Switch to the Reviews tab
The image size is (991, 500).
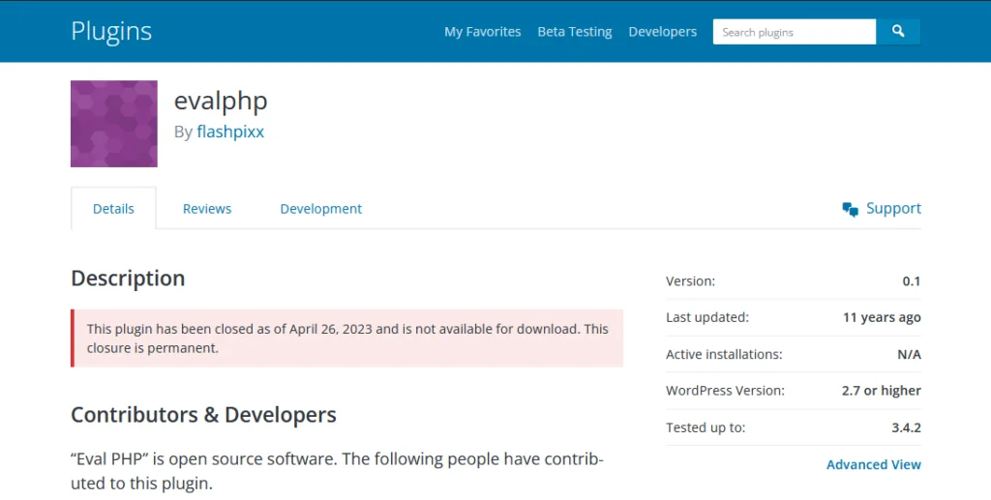(x=207, y=208)
